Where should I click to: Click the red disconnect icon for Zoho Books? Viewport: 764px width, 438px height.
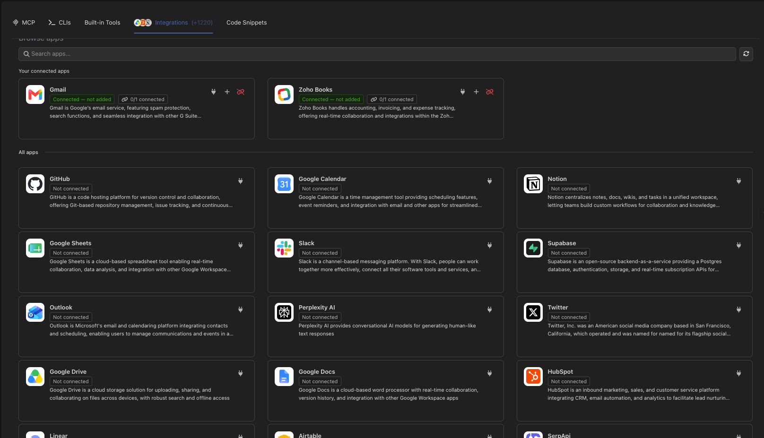click(x=490, y=92)
